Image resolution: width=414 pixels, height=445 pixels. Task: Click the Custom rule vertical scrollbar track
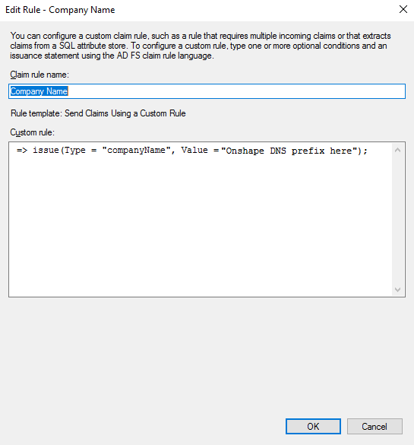pyautogui.click(x=397, y=220)
